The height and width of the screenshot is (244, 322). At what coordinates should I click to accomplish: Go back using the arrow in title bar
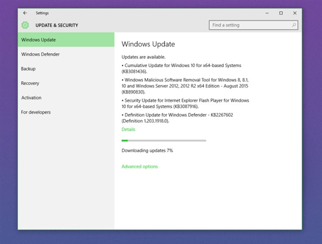[25, 12]
